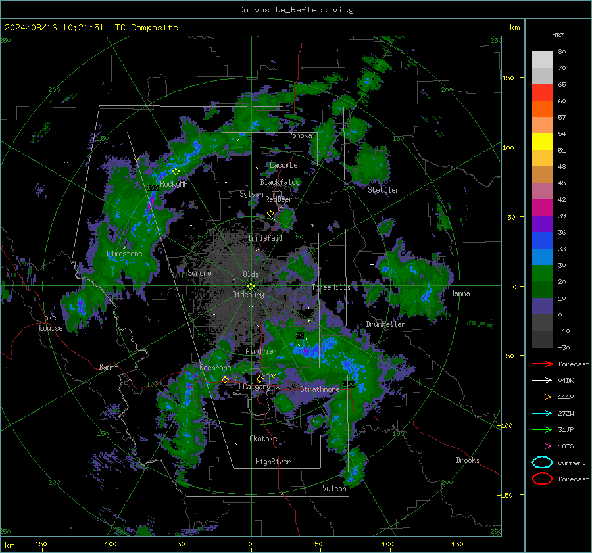Click the Innisfail town label

(265, 238)
